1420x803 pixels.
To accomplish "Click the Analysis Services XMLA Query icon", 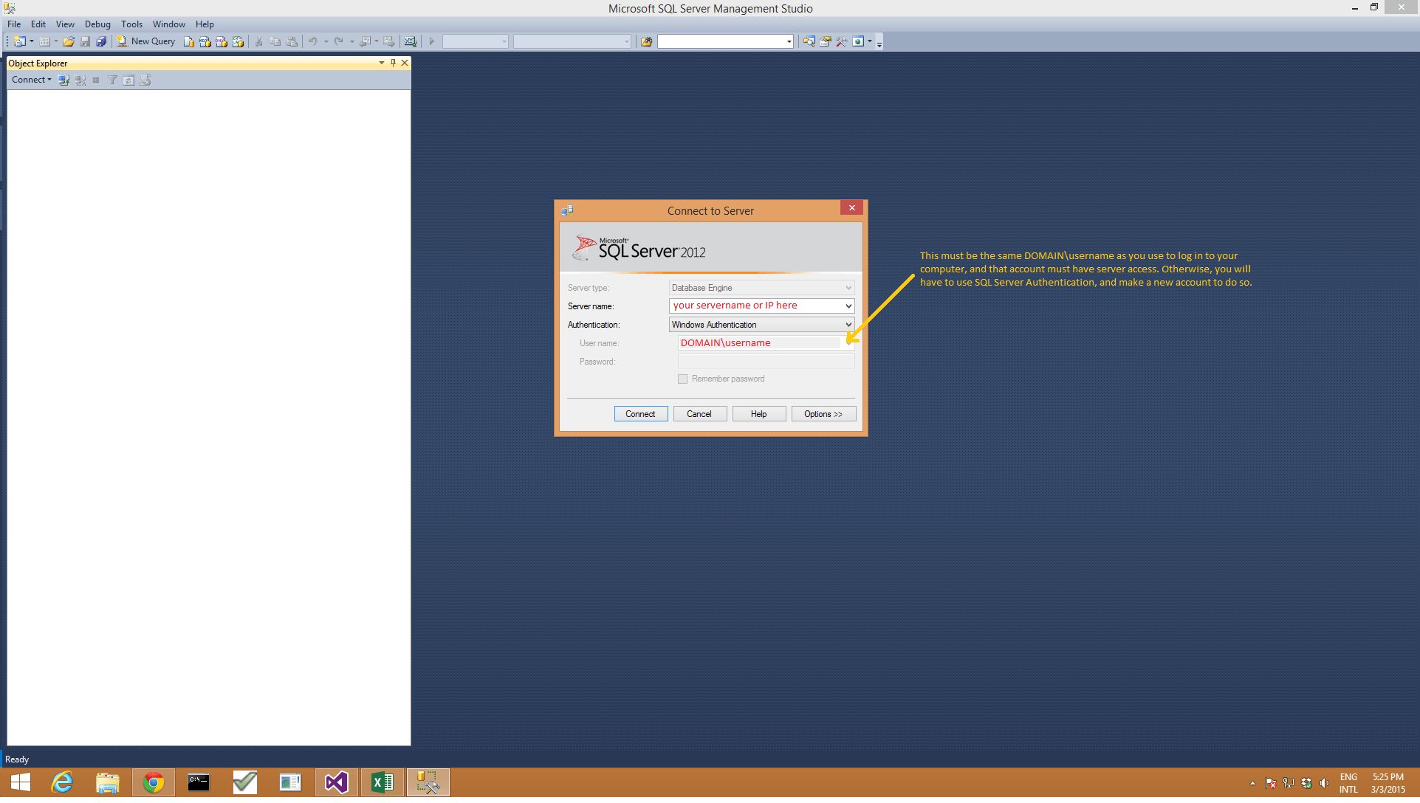I will tap(238, 41).
